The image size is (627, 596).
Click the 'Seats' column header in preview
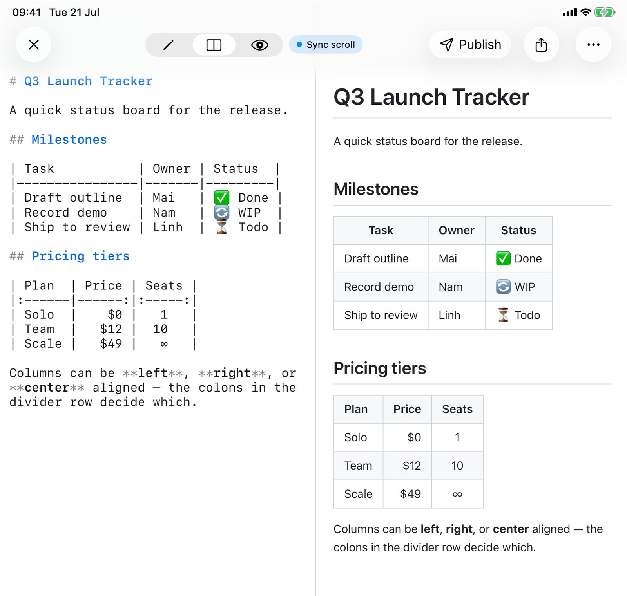tap(457, 409)
